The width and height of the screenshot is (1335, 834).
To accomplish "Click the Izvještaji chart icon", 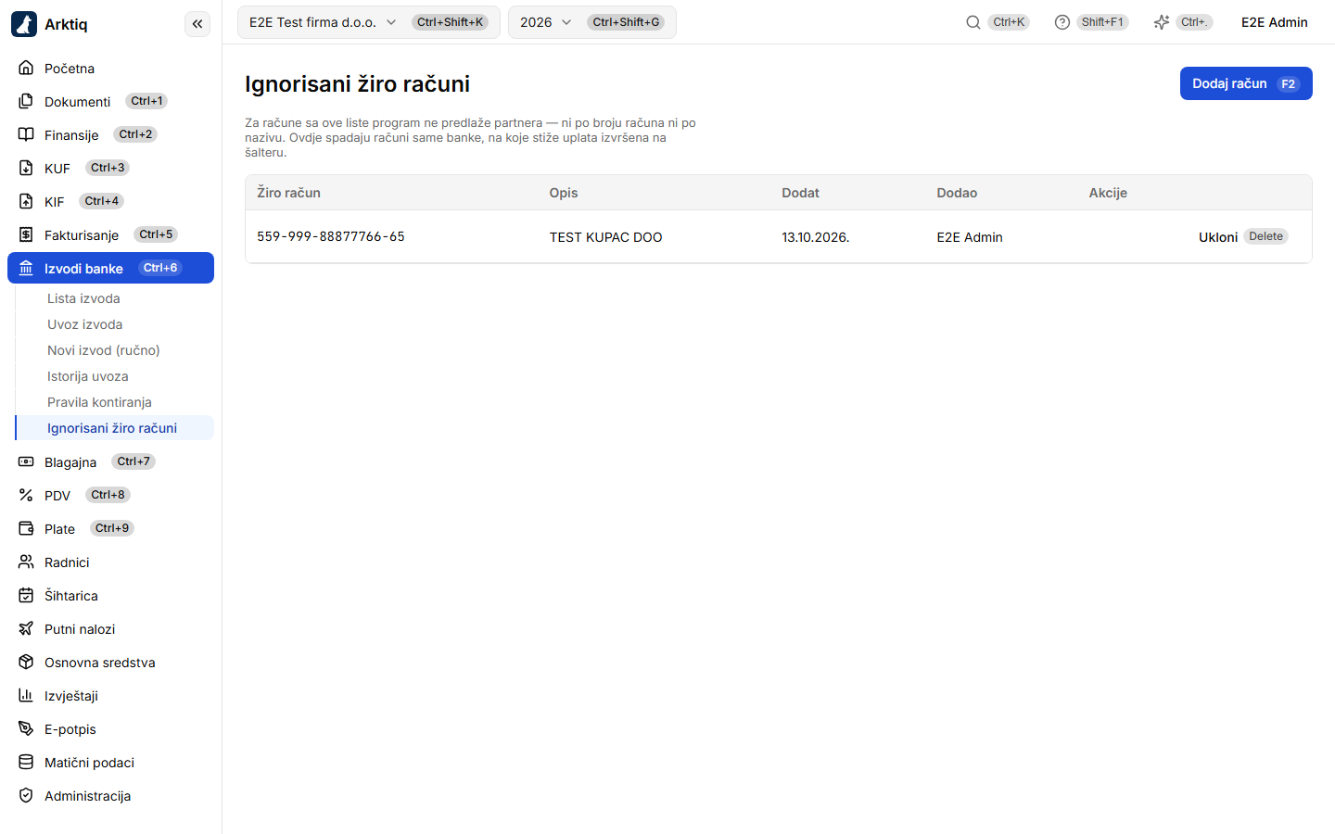I will click(26, 695).
